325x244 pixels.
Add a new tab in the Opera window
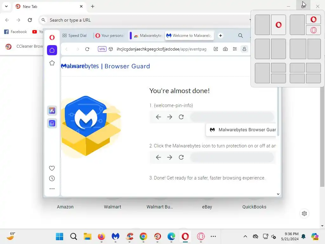pos(221,36)
